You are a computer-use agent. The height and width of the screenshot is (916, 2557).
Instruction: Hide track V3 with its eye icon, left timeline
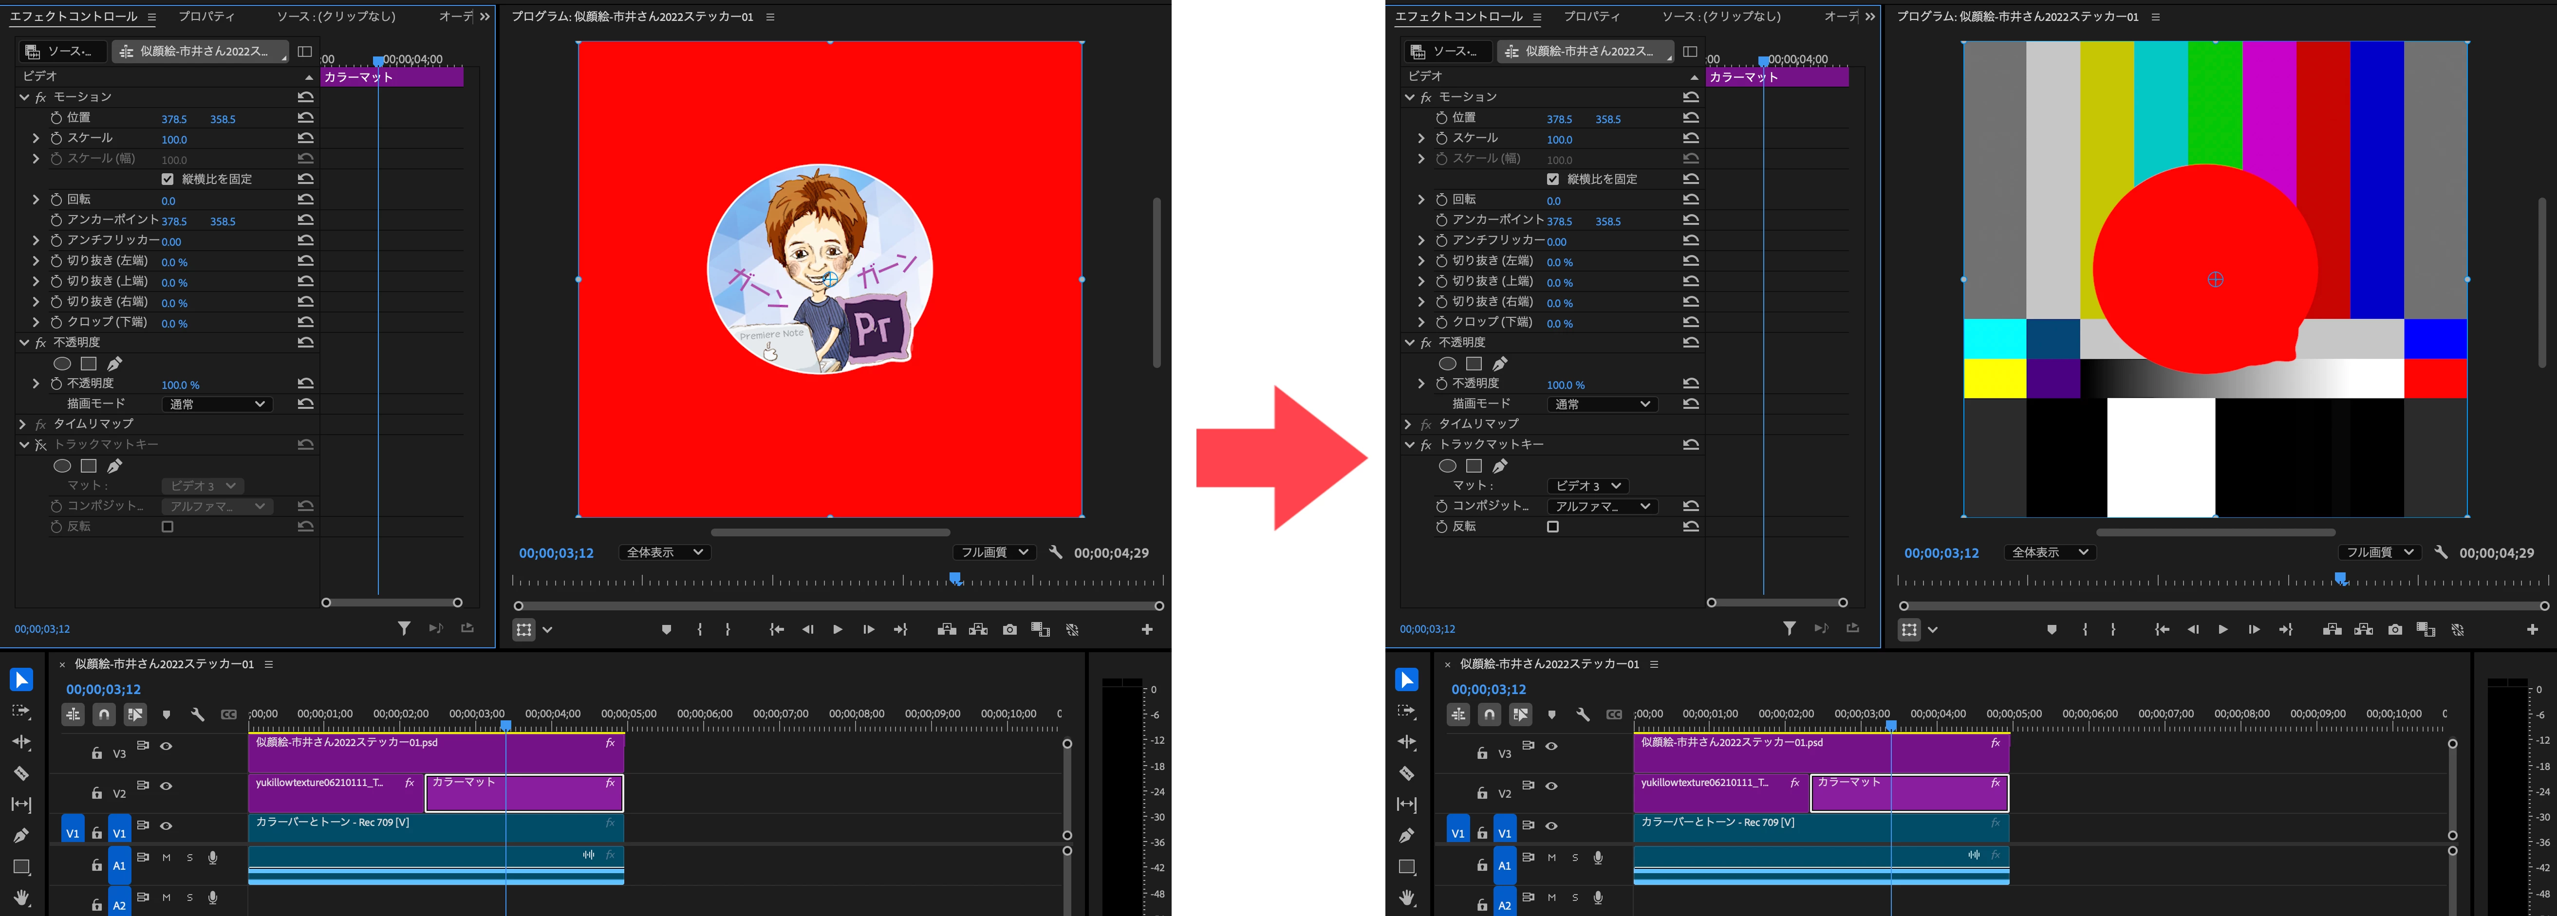coord(166,746)
